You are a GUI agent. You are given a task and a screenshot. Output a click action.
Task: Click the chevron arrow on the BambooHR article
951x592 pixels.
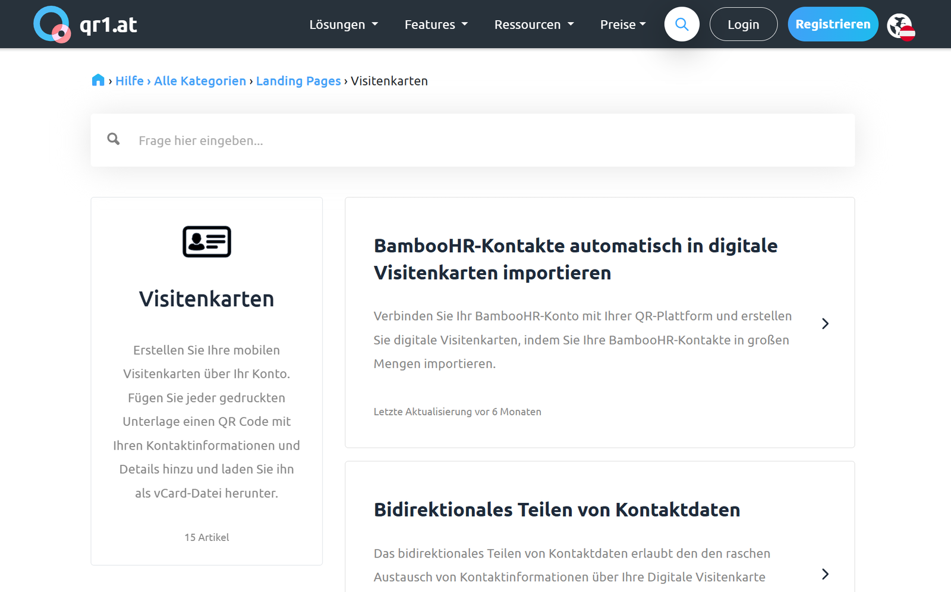click(x=825, y=323)
